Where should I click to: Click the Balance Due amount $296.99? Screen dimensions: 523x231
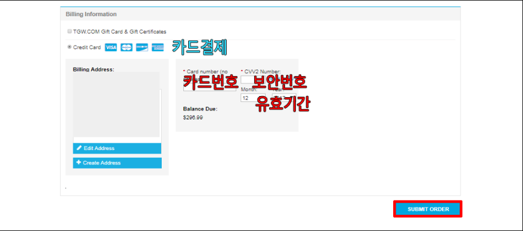click(x=193, y=118)
